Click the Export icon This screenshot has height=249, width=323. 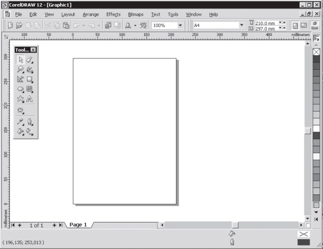[117, 26]
